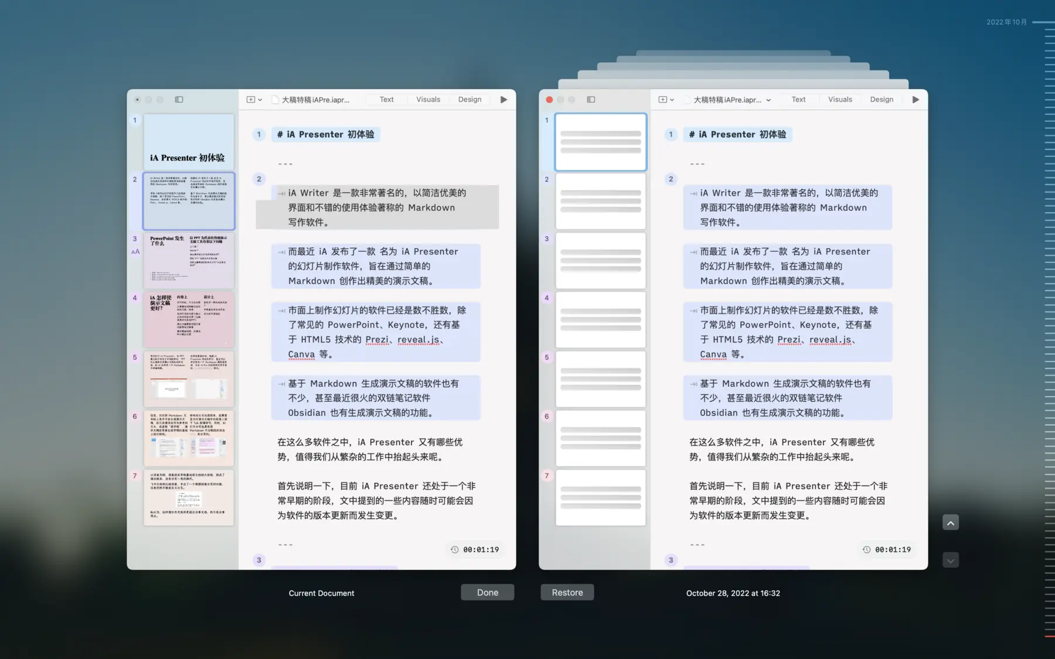The height and width of the screenshot is (659, 1055).
Task: Click paragraph starting '基于 Markdown' in Current Document
Action: click(376, 398)
